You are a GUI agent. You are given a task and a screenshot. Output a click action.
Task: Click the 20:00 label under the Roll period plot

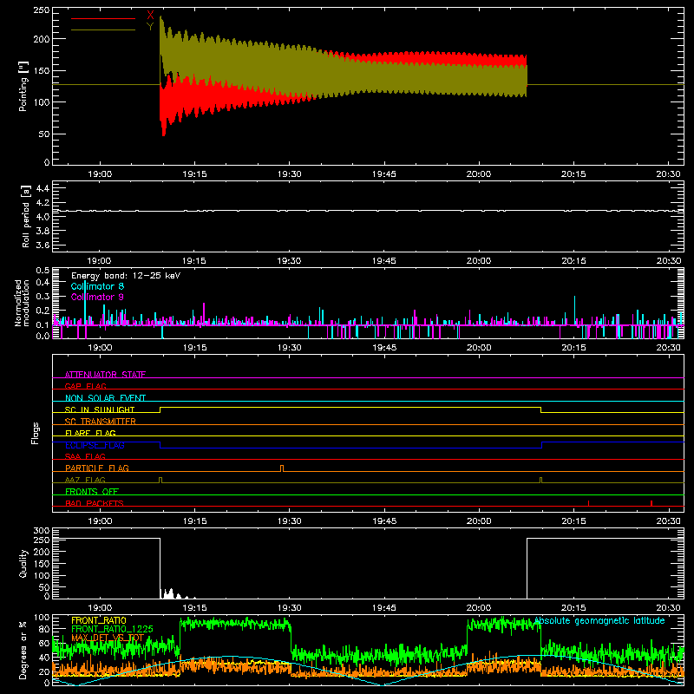tap(479, 261)
